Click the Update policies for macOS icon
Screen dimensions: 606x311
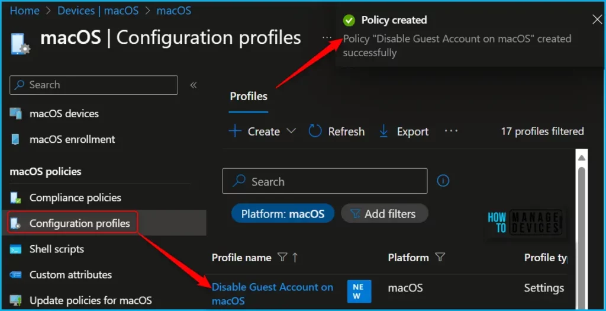15,300
